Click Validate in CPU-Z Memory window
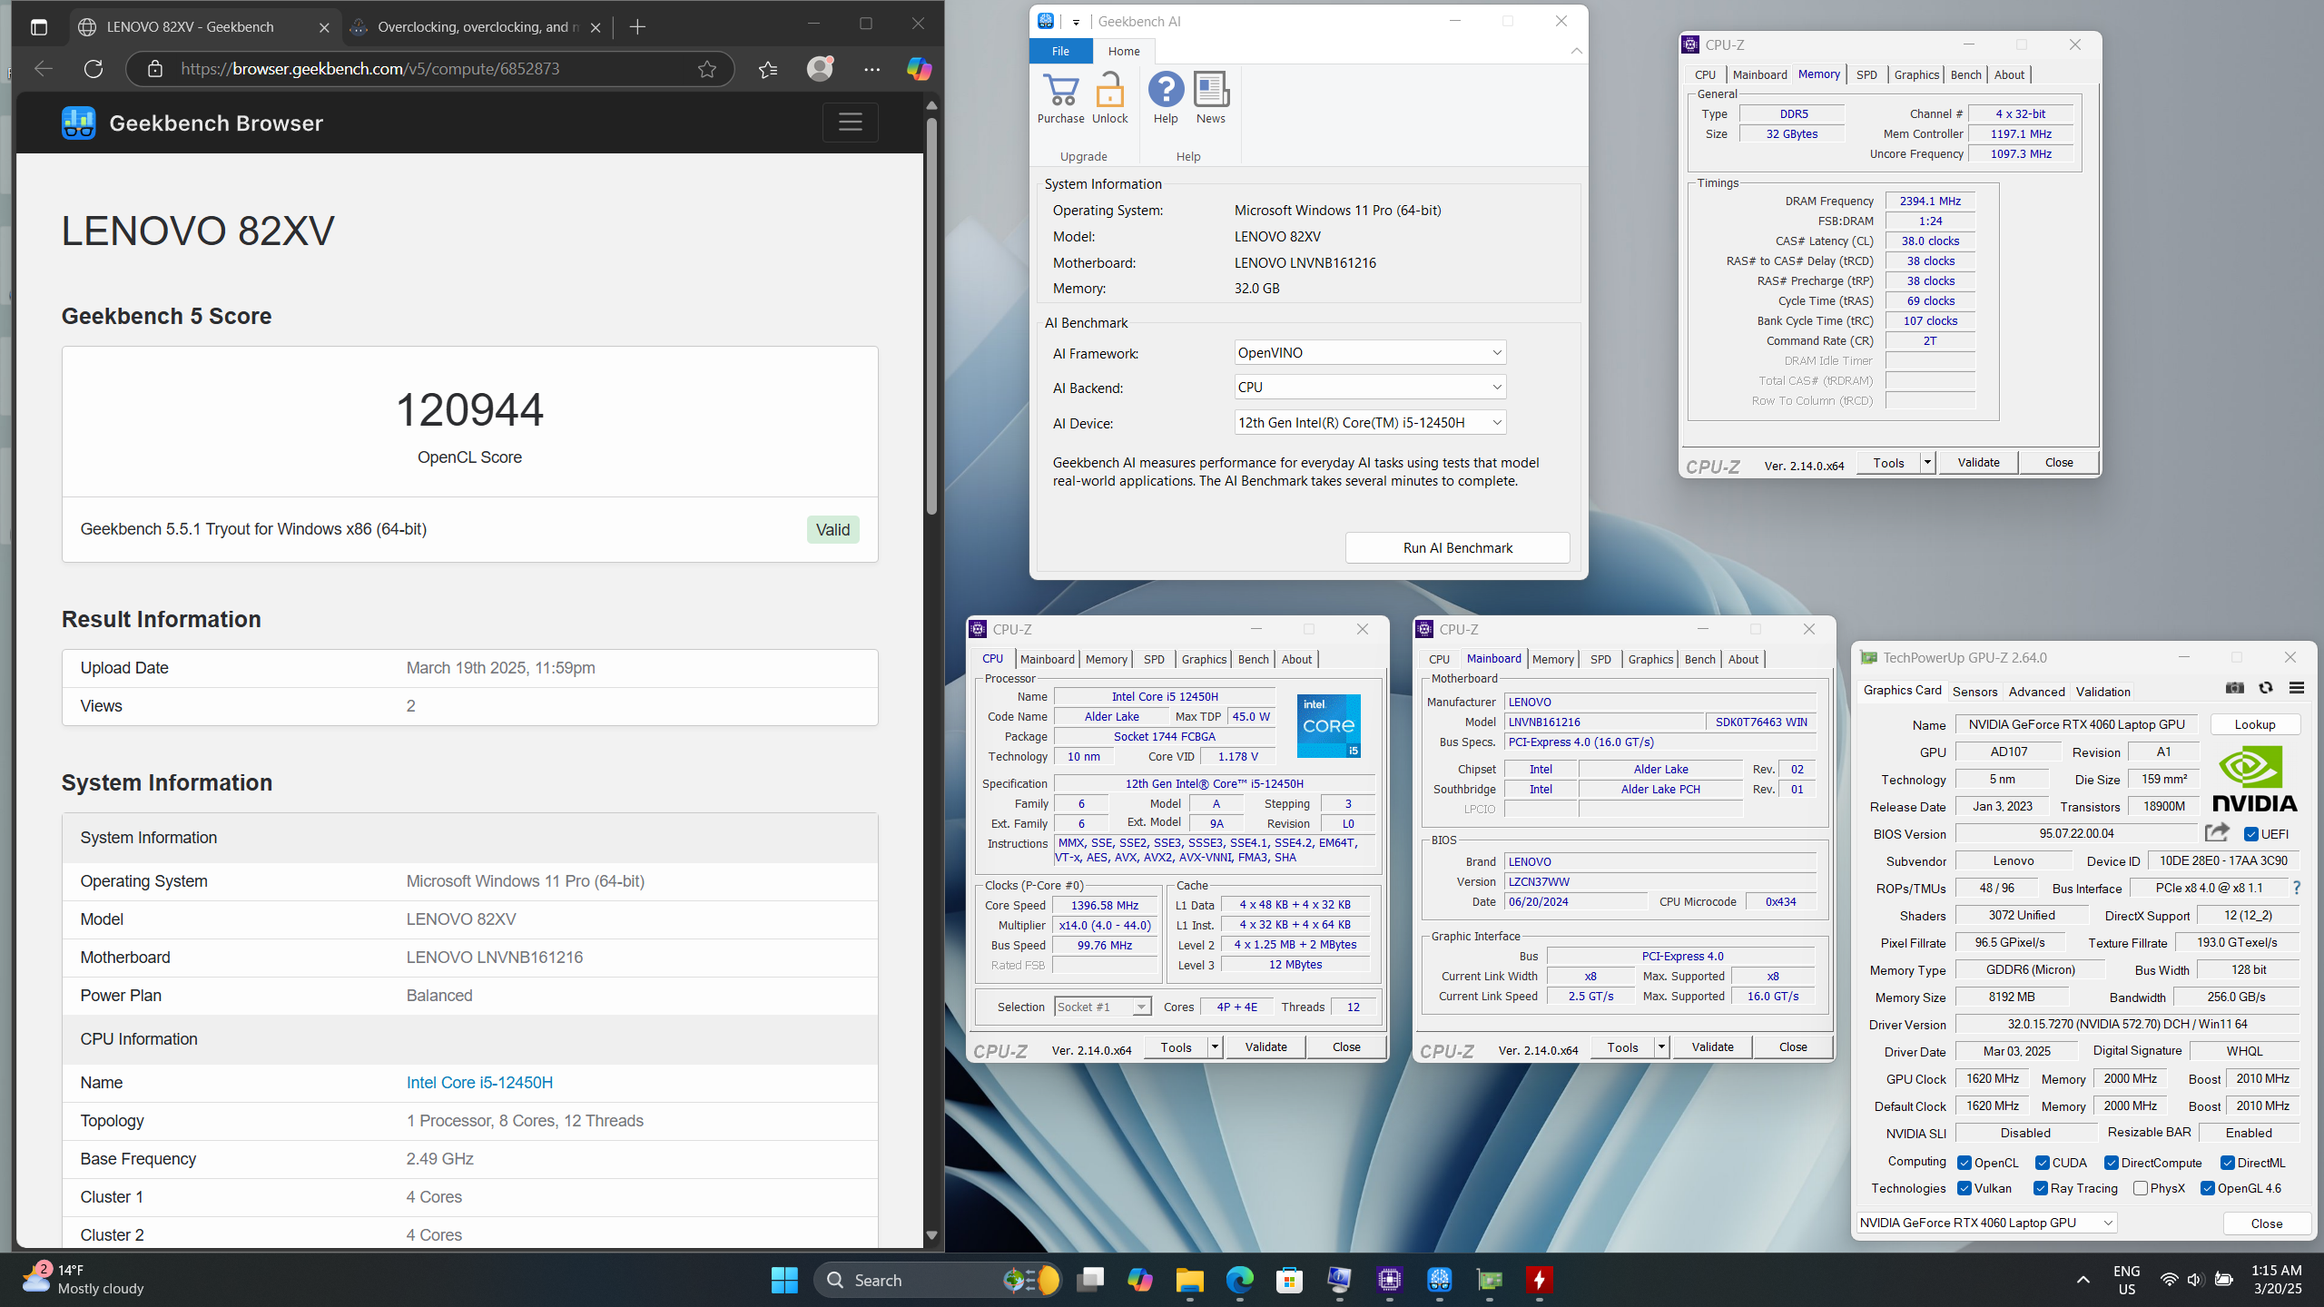The width and height of the screenshot is (2324, 1307). [1978, 463]
